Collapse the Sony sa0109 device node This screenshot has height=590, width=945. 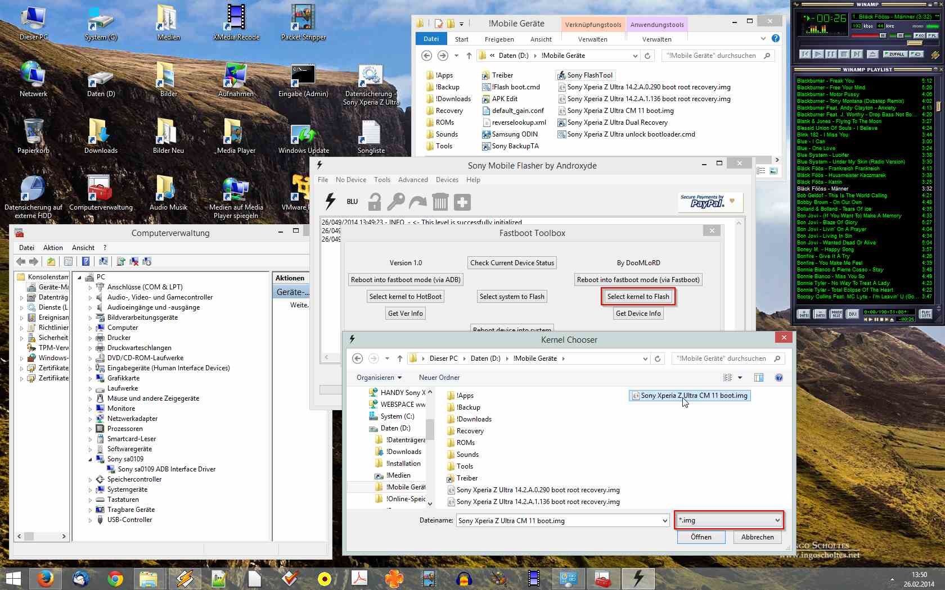coord(90,459)
